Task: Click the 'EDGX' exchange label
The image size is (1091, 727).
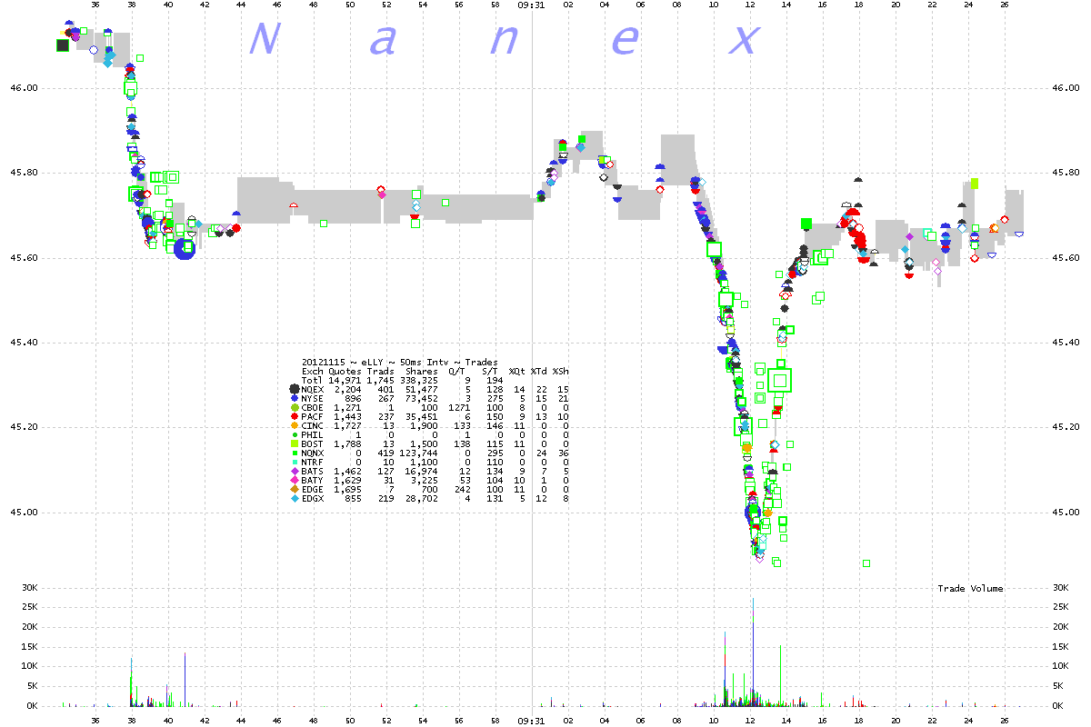Action: (x=313, y=498)
